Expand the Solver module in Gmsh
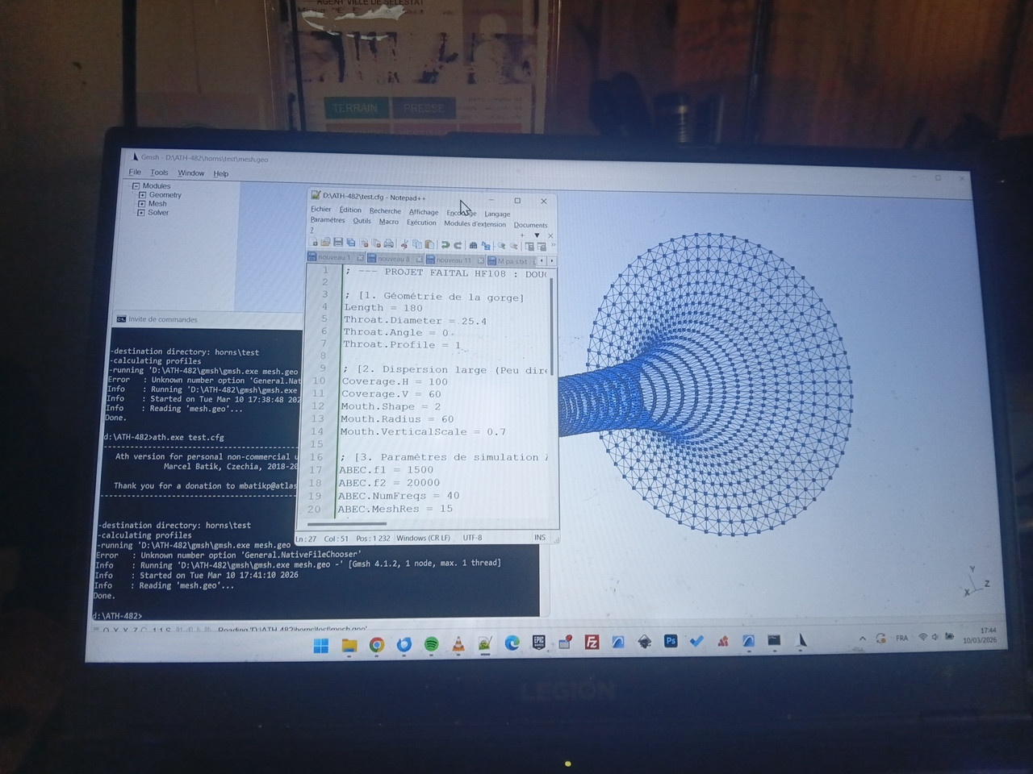 pos(142,213)
